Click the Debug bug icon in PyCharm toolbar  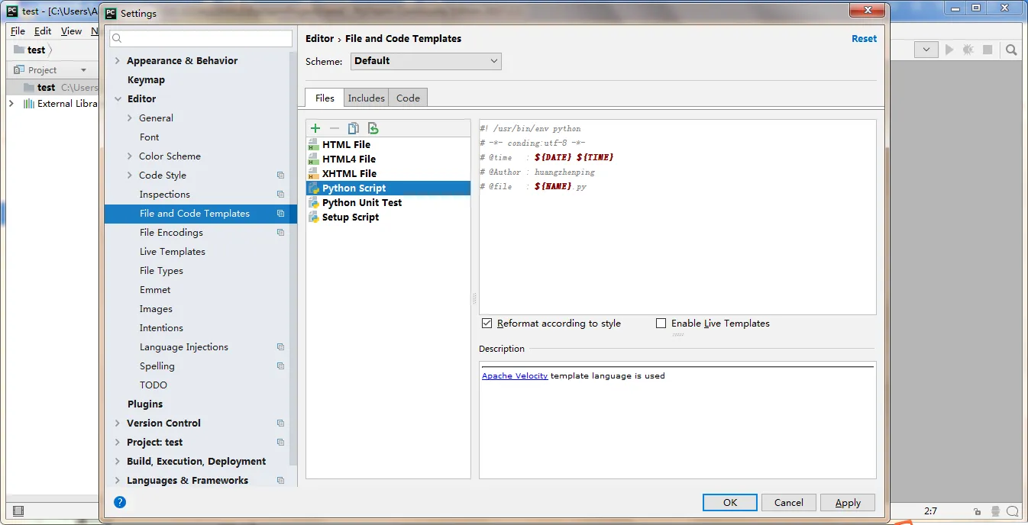tap(968, 50)
